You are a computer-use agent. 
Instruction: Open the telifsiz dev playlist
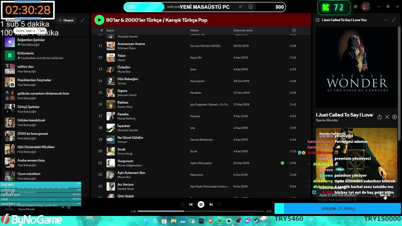click(44, 69)
